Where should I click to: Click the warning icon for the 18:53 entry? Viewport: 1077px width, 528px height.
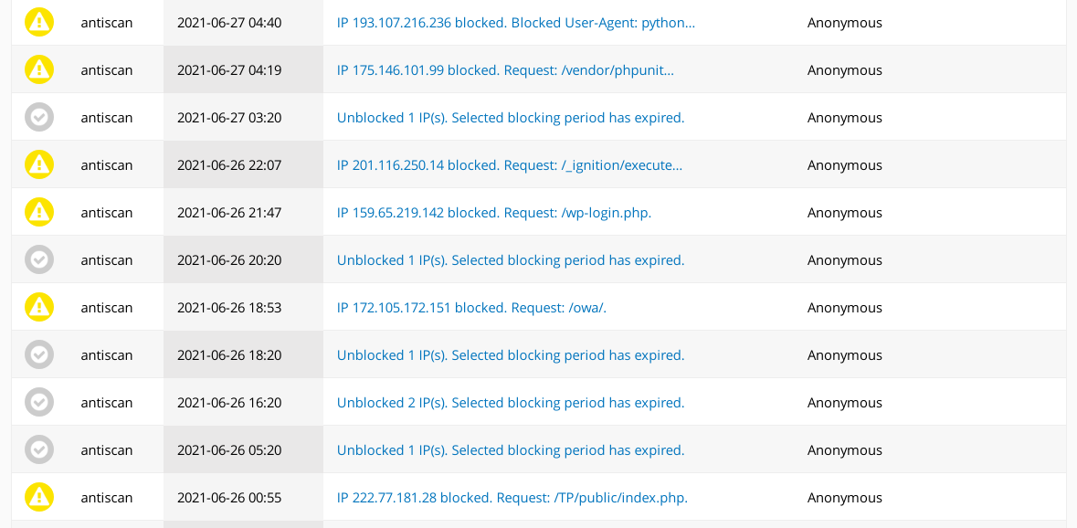pyautogui.click(x=39, y=307)
